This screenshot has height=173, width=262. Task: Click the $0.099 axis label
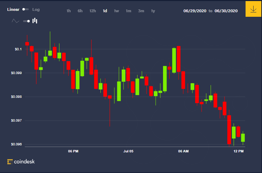point(16,73)
